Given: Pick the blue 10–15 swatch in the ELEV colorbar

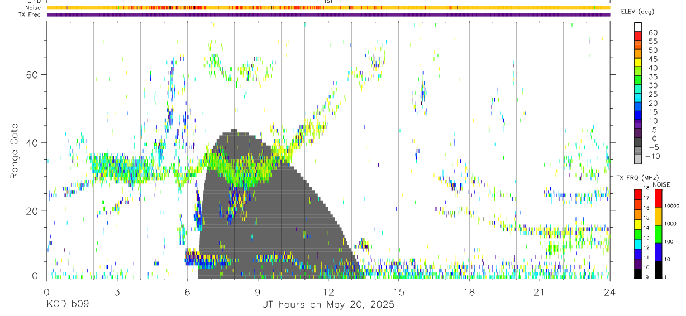Looking at the screenshot, I should coord(638,116).
